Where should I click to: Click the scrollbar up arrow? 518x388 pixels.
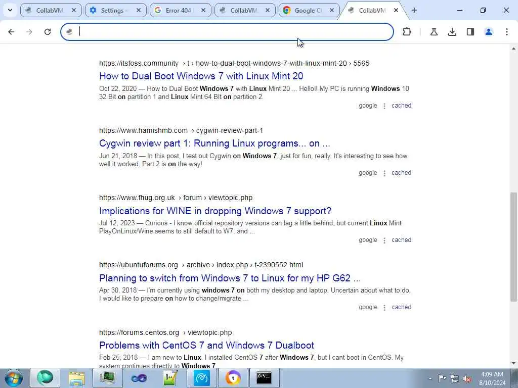coord(513,48)
